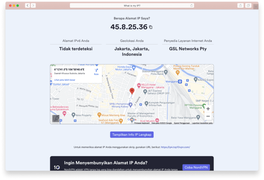Select RPTRA Pesona Manggarai park marker

204,106
